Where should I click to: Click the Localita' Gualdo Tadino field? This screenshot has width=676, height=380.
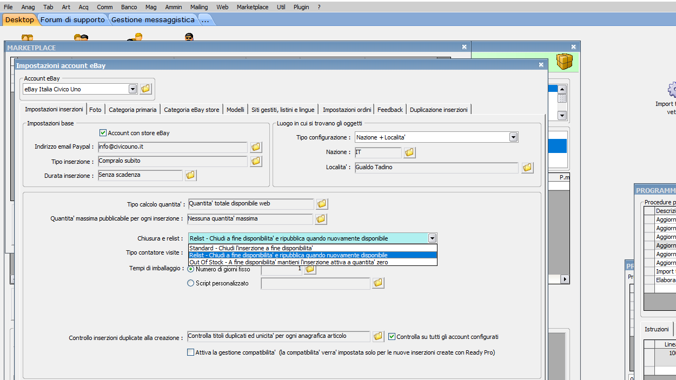pos(436,168)
